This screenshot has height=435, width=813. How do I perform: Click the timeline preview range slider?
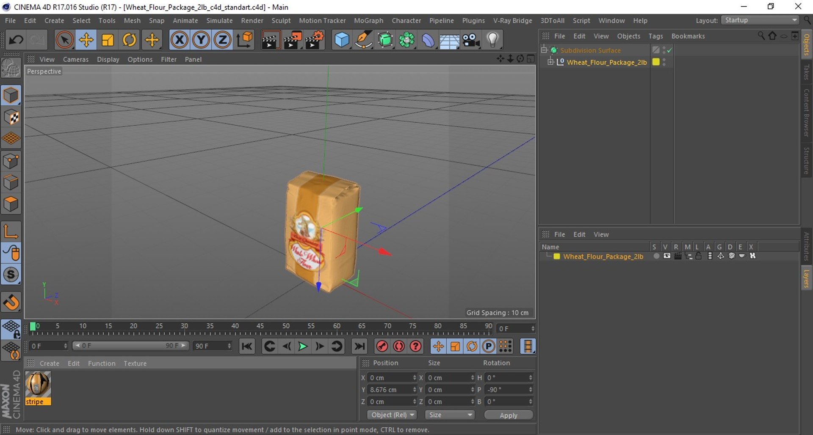(130, 346)
